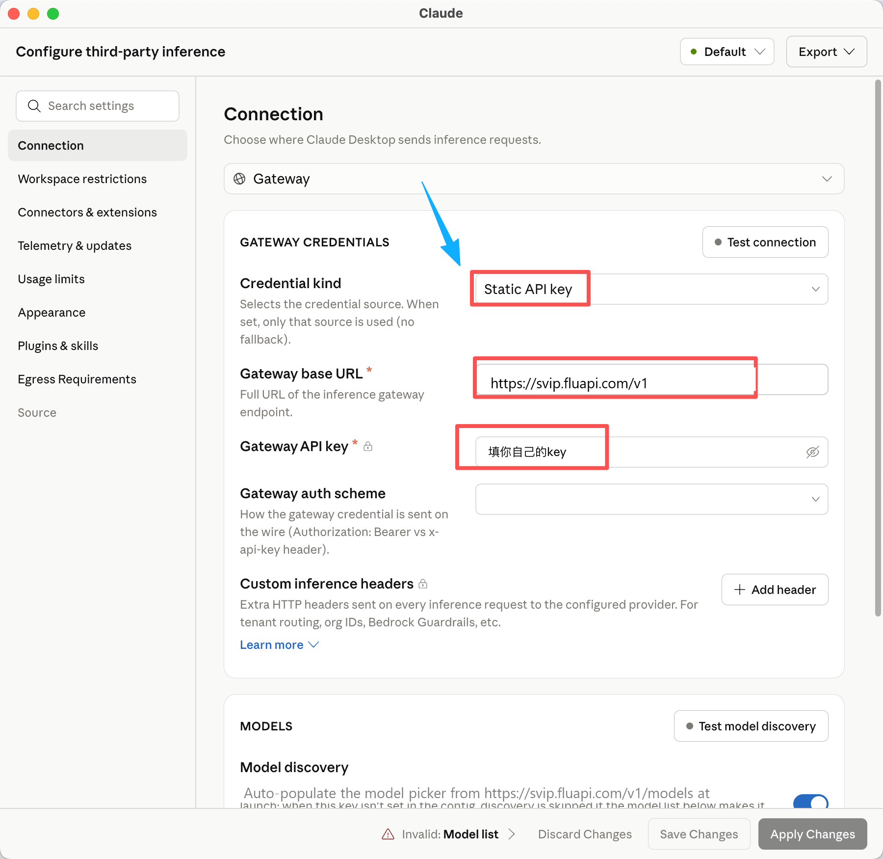Screen dimensions: 883x859
Task: Open Egress Requirements section
Action: [x=98, y=379]
